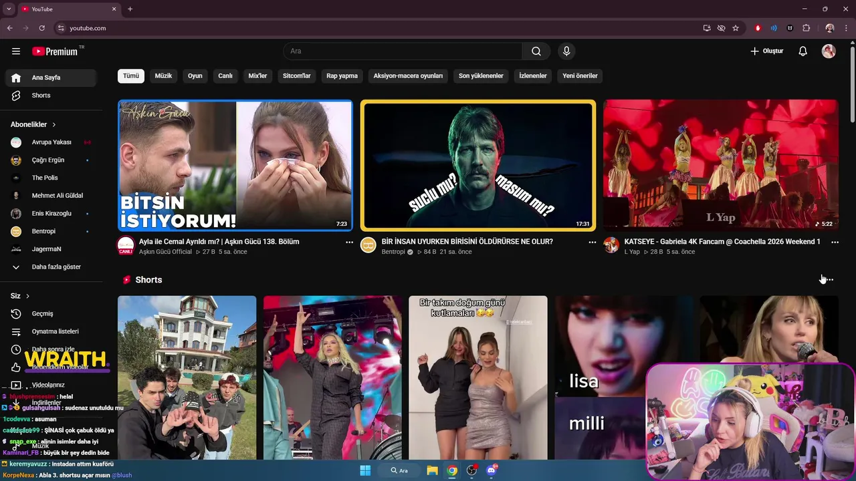856x481 pixels.
Task: Open Enis Kirazoglu subscription
Action: [x=50, y=214]
